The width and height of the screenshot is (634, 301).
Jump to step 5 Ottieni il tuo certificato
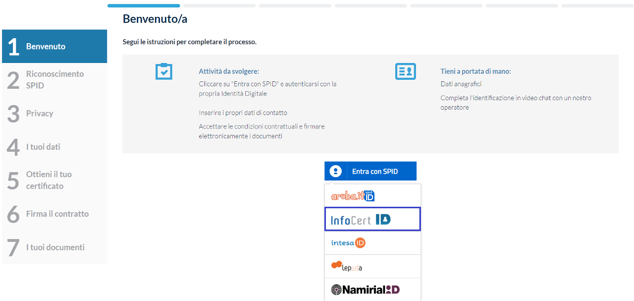(54, 180)
